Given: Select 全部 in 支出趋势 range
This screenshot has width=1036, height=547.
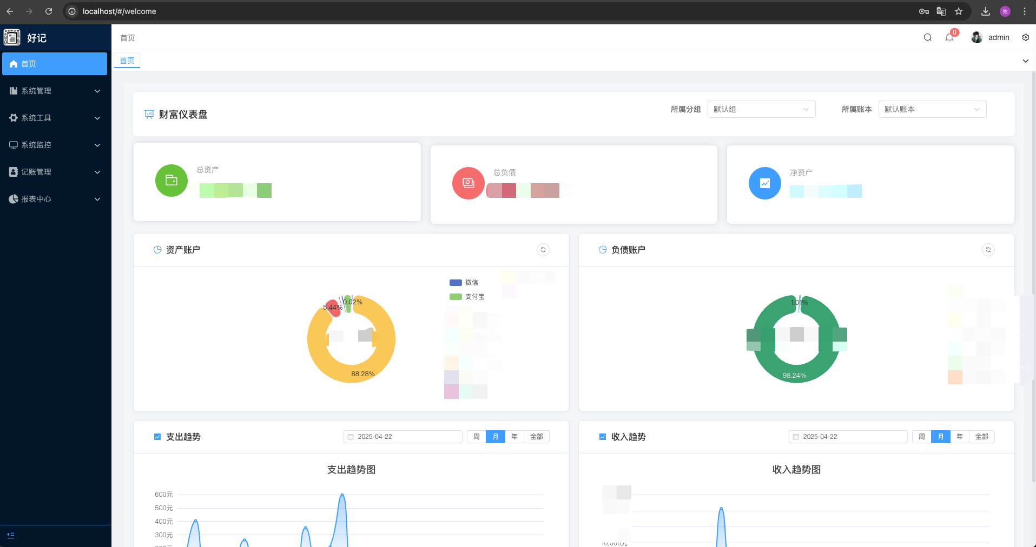Looking at the screenshot, I should coord(536,437).
